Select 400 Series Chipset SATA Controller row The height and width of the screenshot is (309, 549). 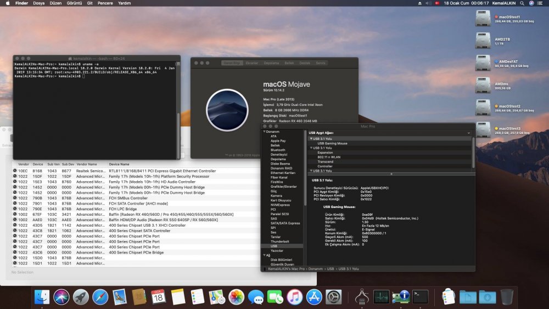click(x=135, y=231)
